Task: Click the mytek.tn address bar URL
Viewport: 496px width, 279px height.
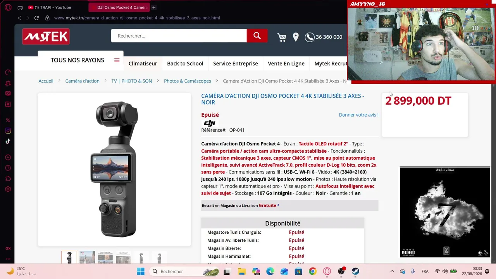Action: (137, 18)
